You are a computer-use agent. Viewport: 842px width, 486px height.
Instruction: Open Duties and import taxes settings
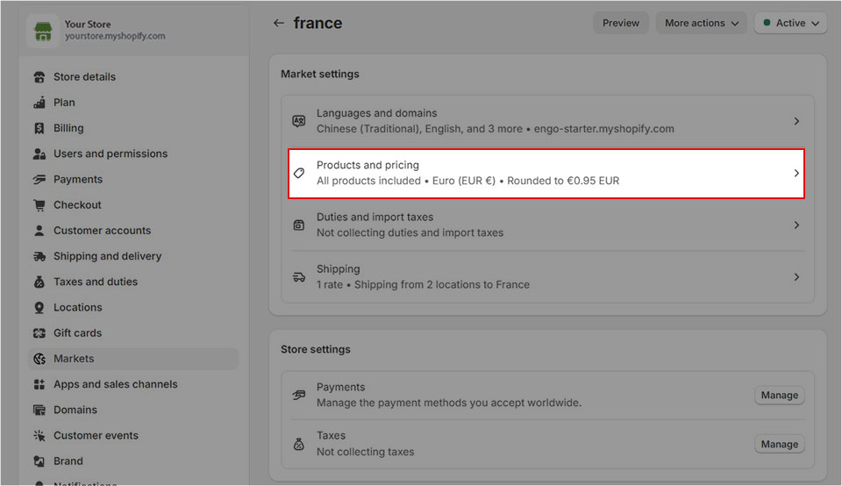546,225
